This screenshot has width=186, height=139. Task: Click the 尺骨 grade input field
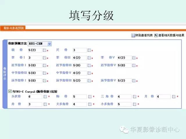pyautogui.click(x=80, y=50)
